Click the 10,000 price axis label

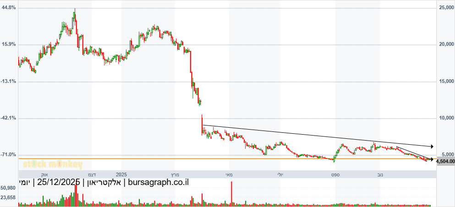446,118
